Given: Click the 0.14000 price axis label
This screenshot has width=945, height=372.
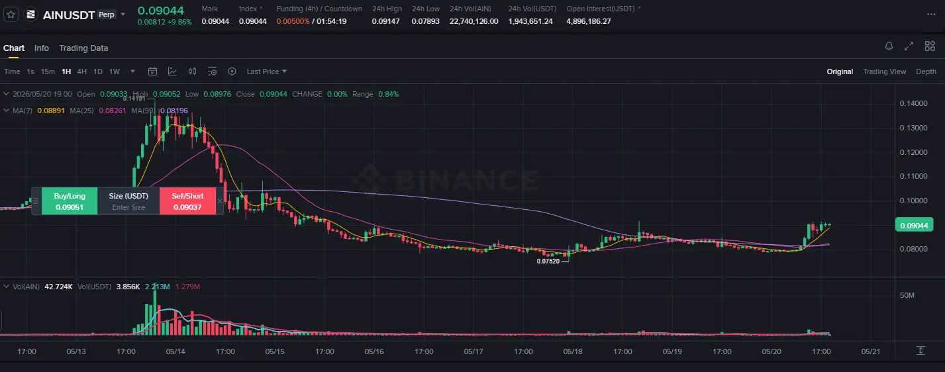Looking at the screenshot, I should (x=913, y=104).
